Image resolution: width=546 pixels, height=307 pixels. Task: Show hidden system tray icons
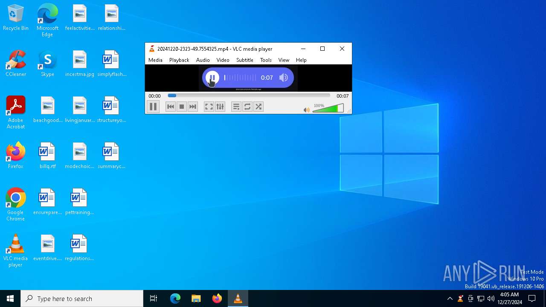coord(450,298)
